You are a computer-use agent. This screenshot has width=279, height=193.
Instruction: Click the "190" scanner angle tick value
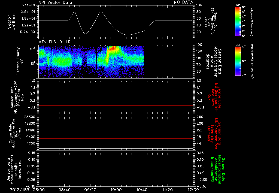(x=199, y=45)
